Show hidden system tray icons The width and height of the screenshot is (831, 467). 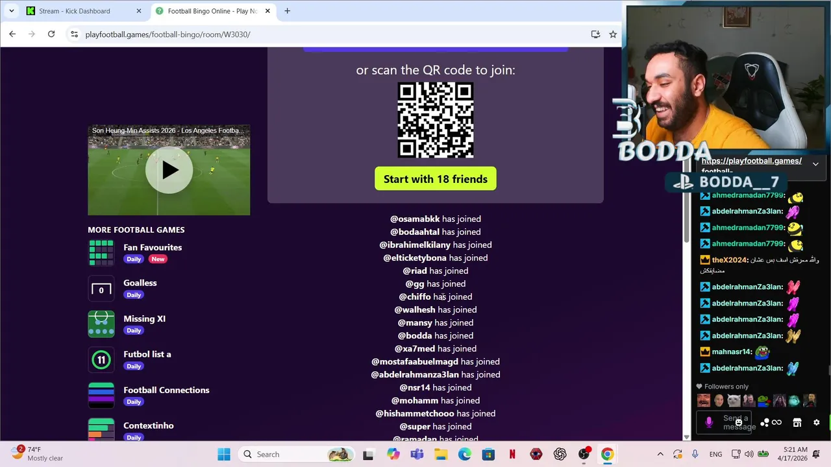point(660,454)
